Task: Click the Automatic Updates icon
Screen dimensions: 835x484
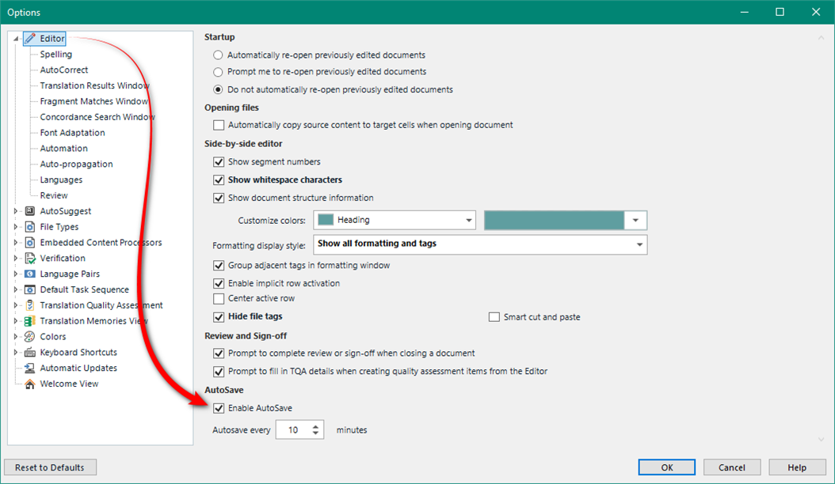Action: (x=30, y=368)
